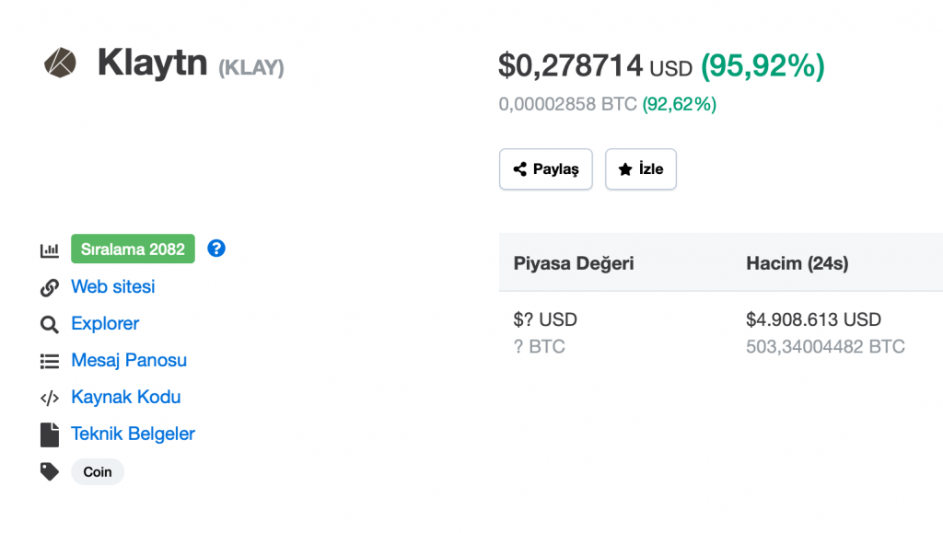This screenshot has width=943, height=533.
Task: Click the Piyasa Değeri column header
Action: tap(574, 264)
